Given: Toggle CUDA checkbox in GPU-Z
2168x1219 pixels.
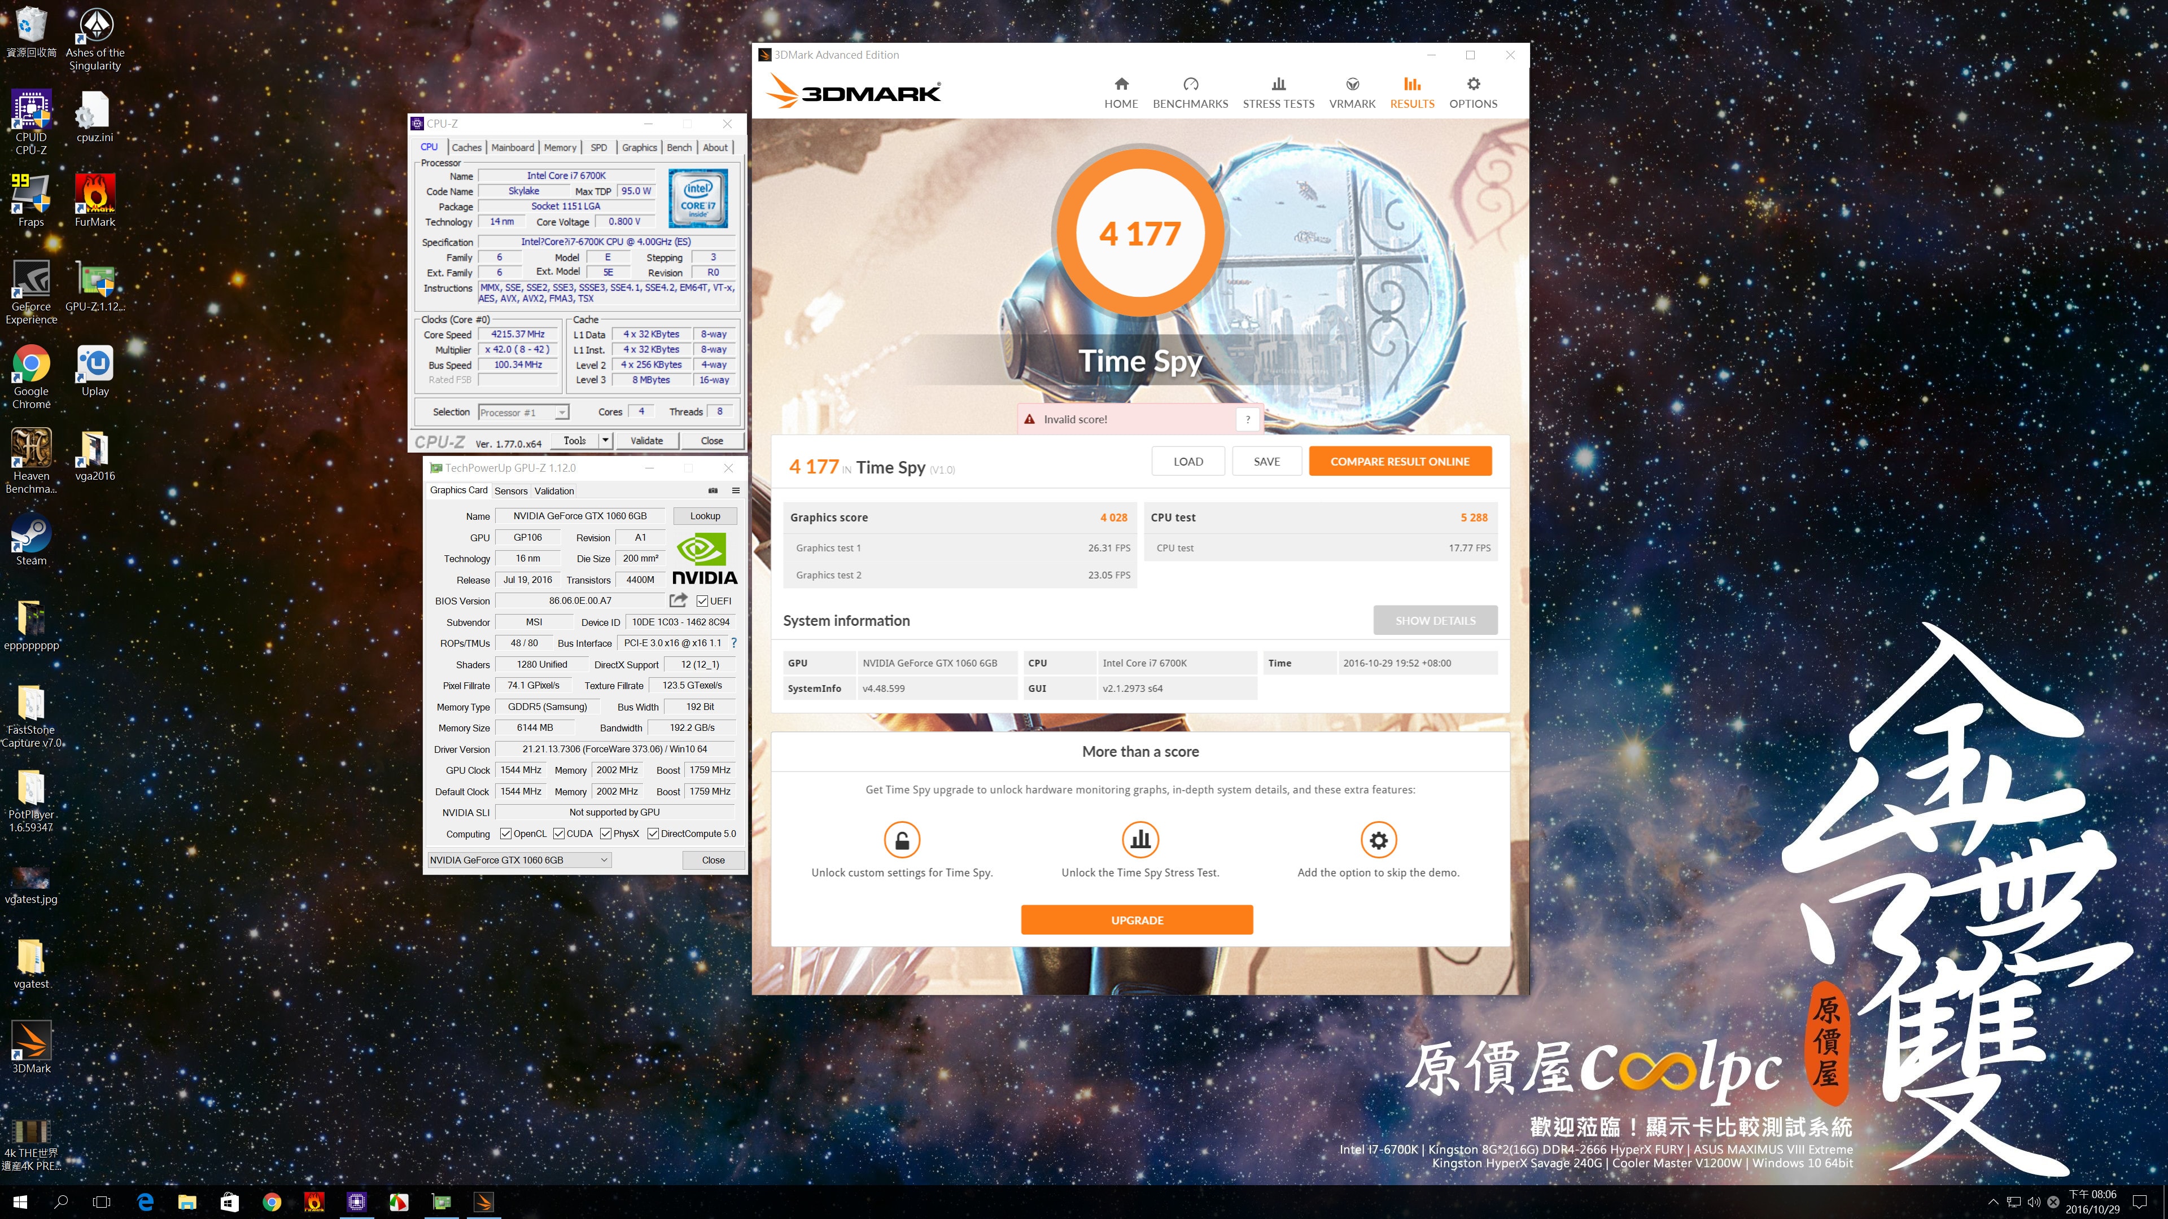Looking at the screenshot, I should click(x=558, y=834).
